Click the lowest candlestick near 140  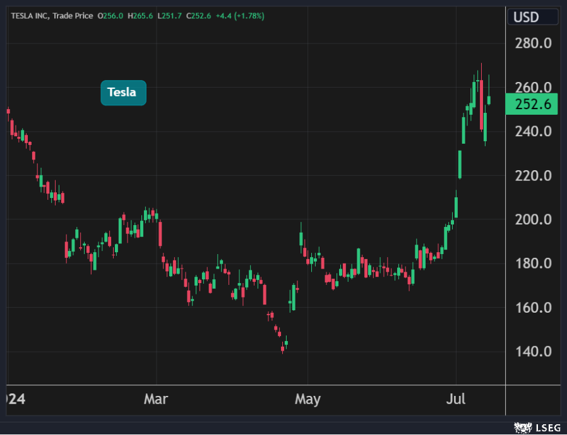coord(282,347)
